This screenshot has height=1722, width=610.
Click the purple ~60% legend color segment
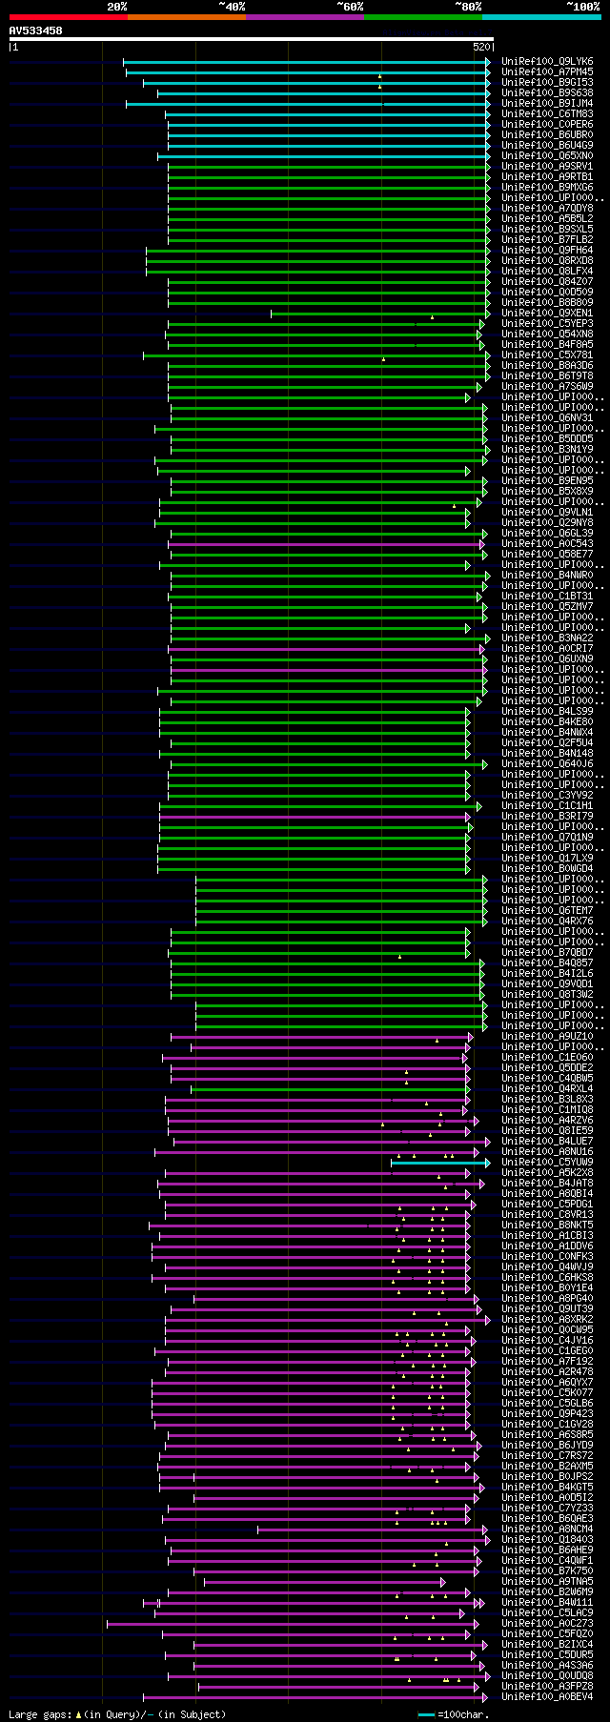click(305, 16)
